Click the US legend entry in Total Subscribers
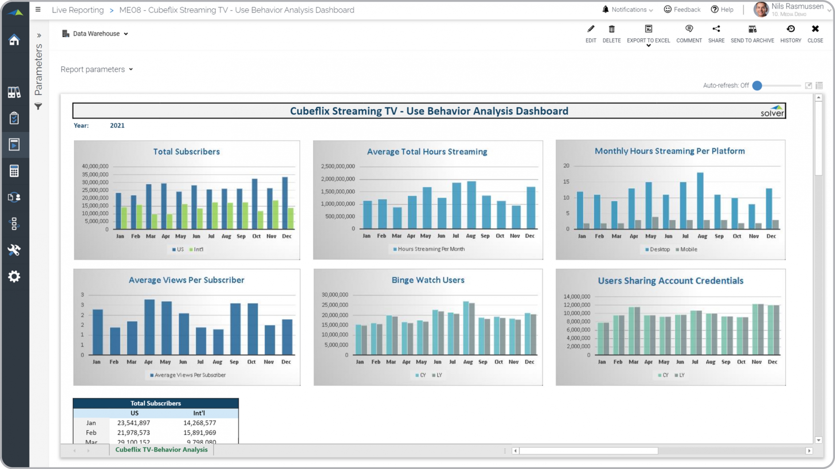Image resolution: width=835 pixels, height=469 pixels. point(178,249)
